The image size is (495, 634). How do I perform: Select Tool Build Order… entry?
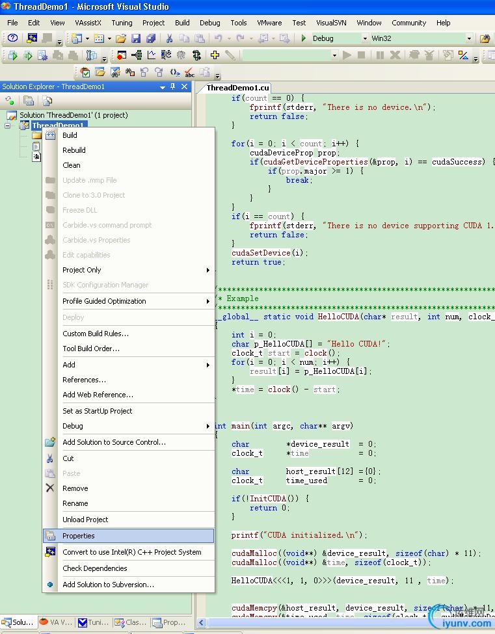(128, 349)
